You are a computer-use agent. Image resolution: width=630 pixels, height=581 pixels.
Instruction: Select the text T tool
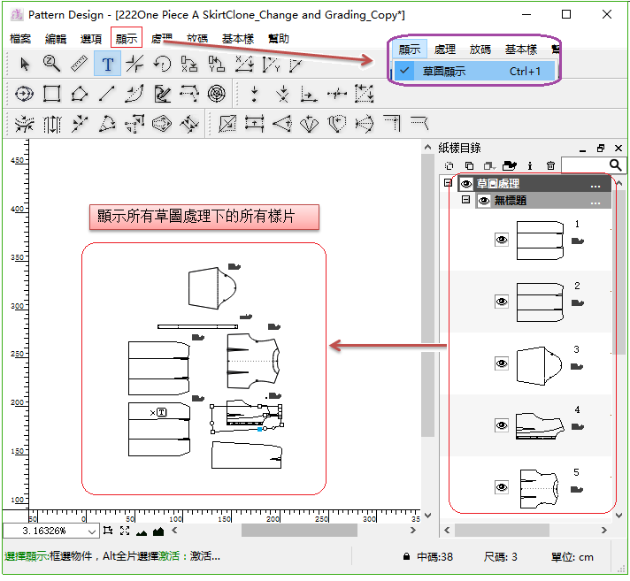(107, 64)
